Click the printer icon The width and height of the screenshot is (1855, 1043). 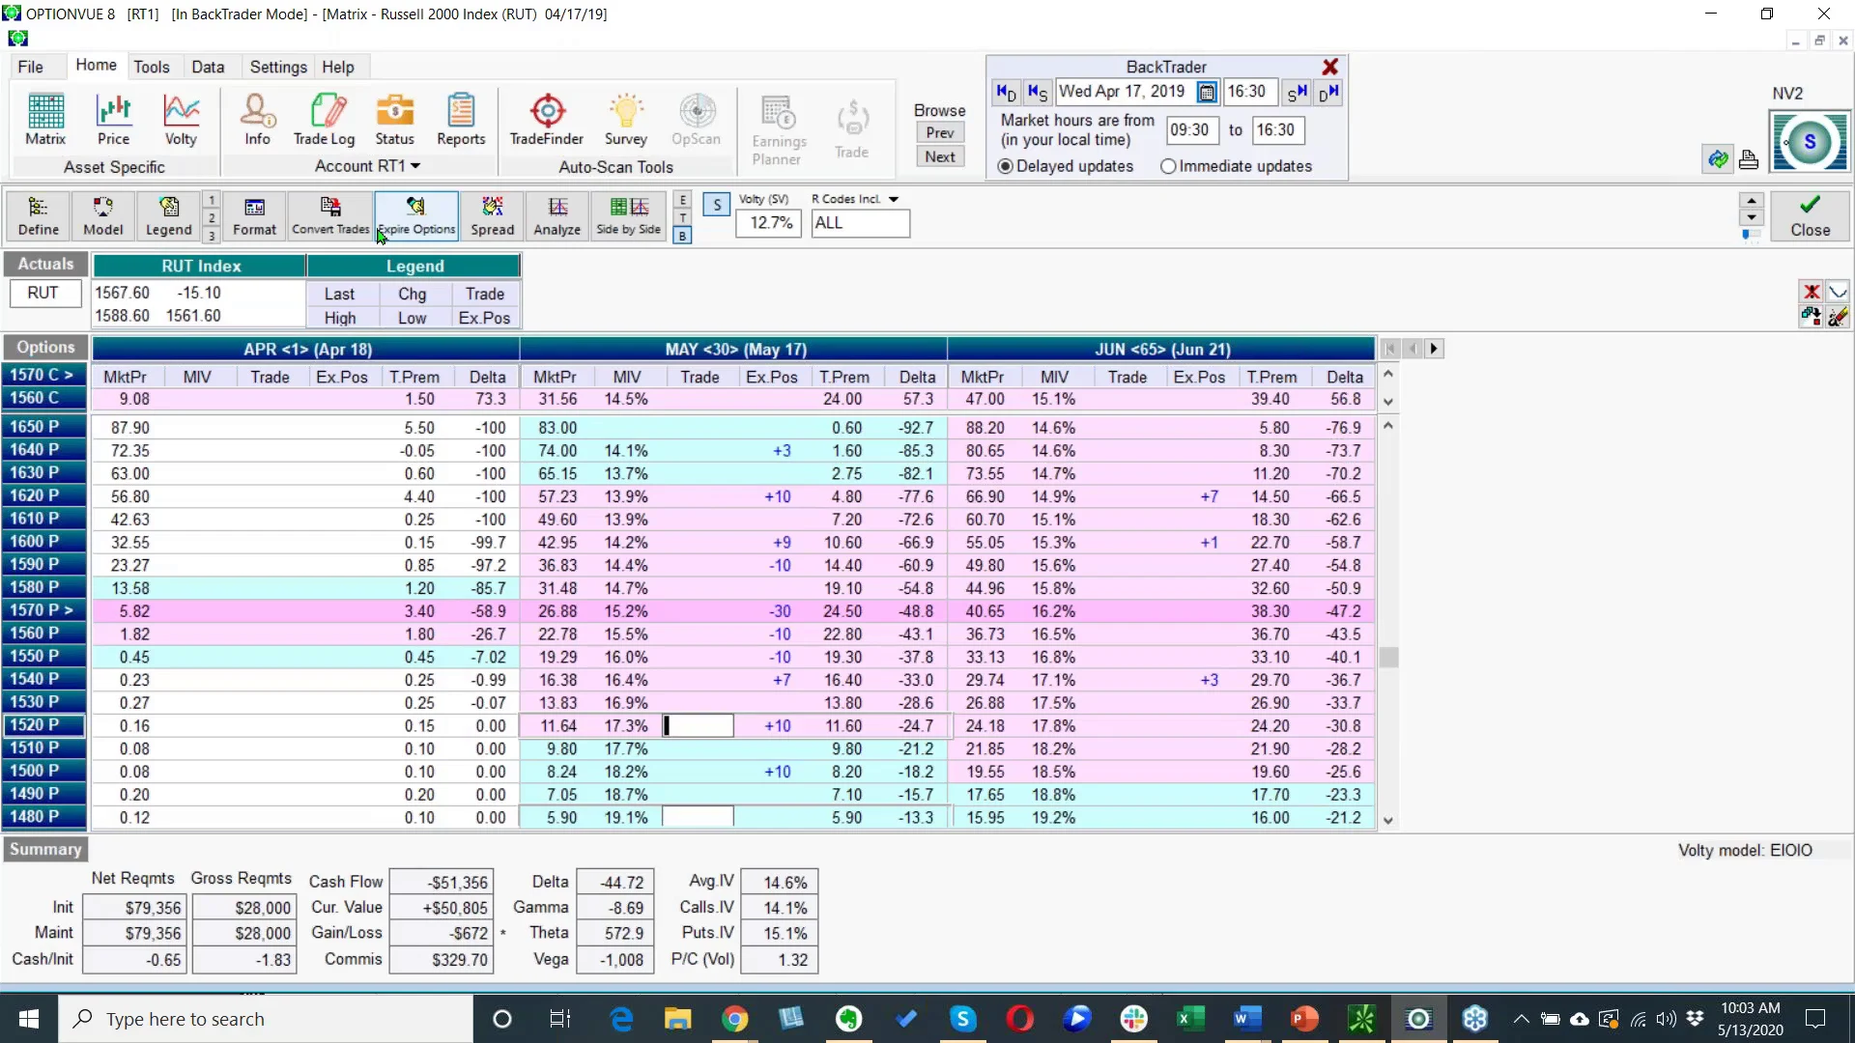click(1749, 159)
